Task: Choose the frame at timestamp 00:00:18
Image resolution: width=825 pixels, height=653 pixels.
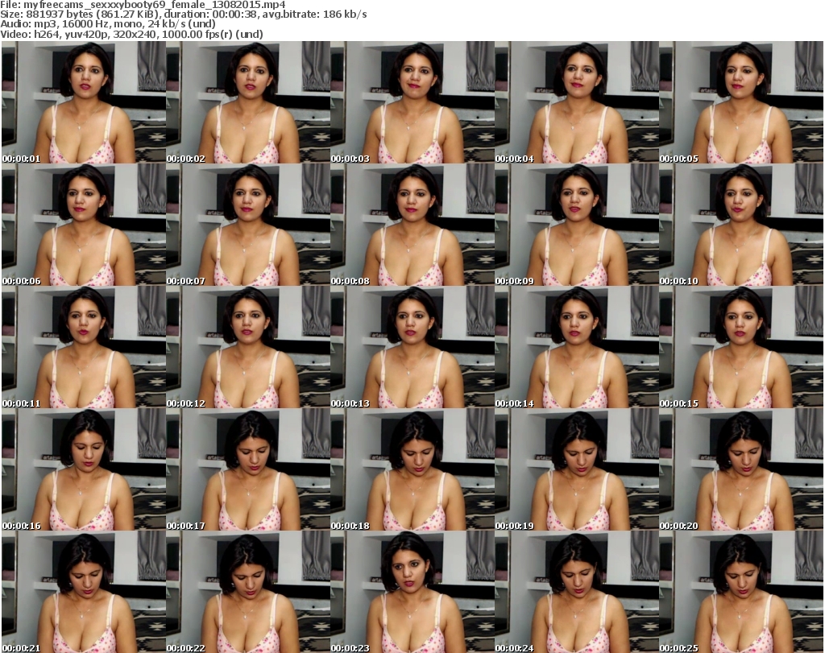Action: [412, 470]
